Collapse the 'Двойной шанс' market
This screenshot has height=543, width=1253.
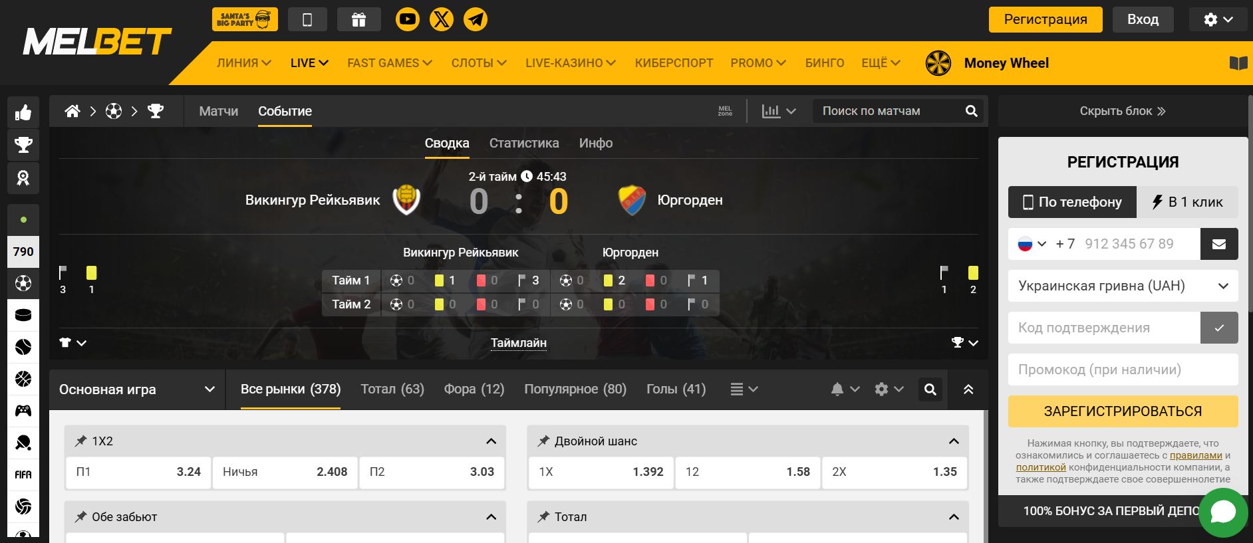coord(954,441)
